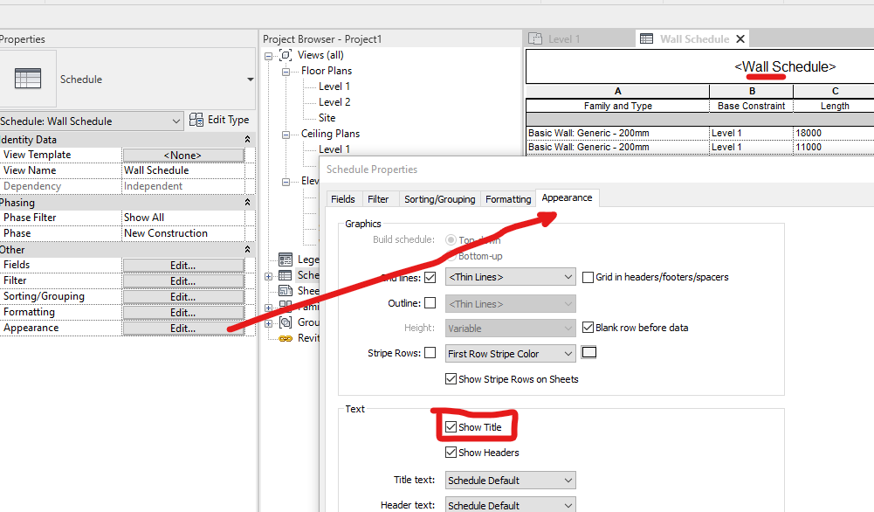The height and width of the screenshot is (512, 874).
Task: Click the schedule title Wall Schedule cell
Action: coord(785,67)
